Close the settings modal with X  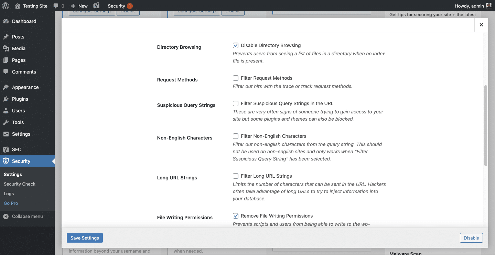pos(481,25)
